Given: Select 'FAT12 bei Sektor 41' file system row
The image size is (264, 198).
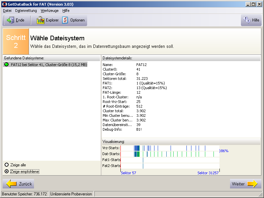Looking at the screenshot, I should click(x=45, y=65).
